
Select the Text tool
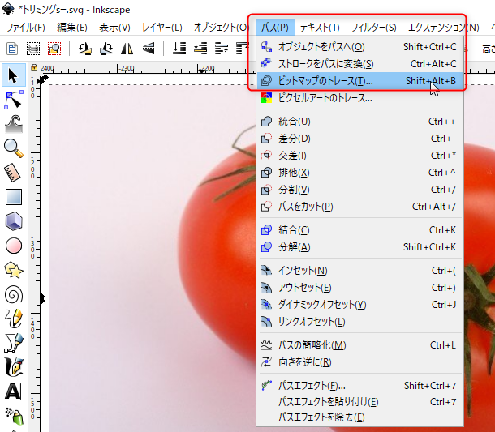14,391
